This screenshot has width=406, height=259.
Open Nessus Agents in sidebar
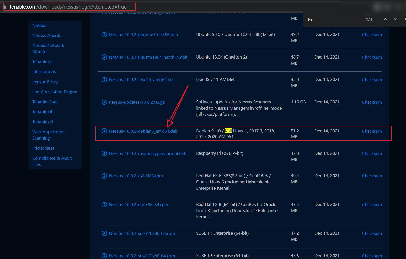[x=46, y=35]
